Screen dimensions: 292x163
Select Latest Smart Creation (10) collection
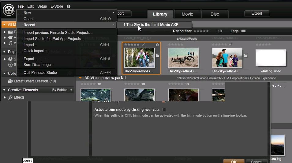(35, 81)
